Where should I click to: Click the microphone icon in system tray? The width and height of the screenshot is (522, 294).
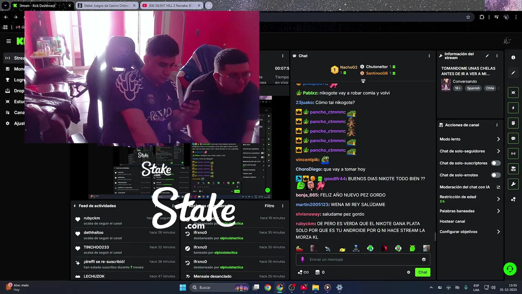click(466, 287)
